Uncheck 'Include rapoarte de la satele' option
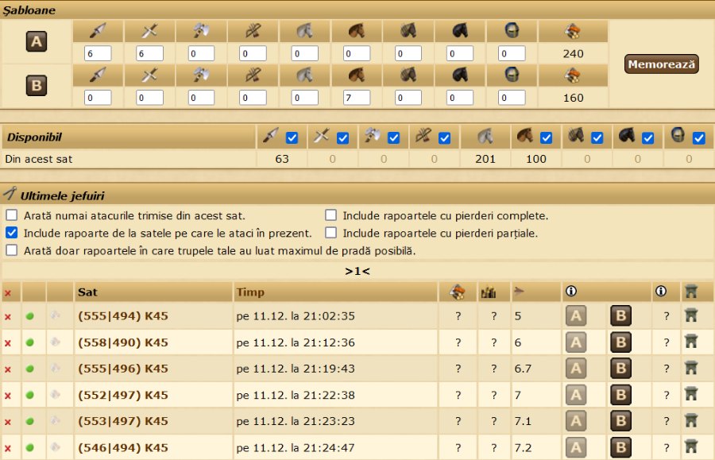Image resolution: width=715 pixels, height=460 pixels. (x=12, y=233)
